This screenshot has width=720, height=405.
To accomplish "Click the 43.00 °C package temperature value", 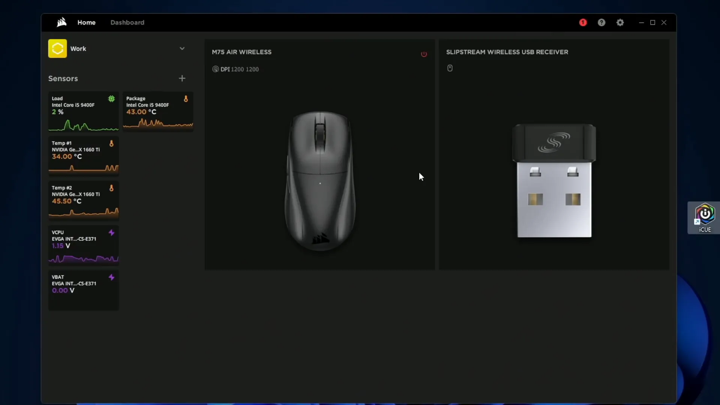I will 141,112.
